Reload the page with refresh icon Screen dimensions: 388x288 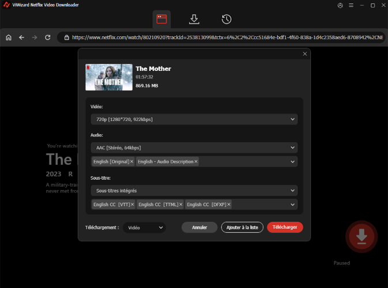click(x=48, y=37)
